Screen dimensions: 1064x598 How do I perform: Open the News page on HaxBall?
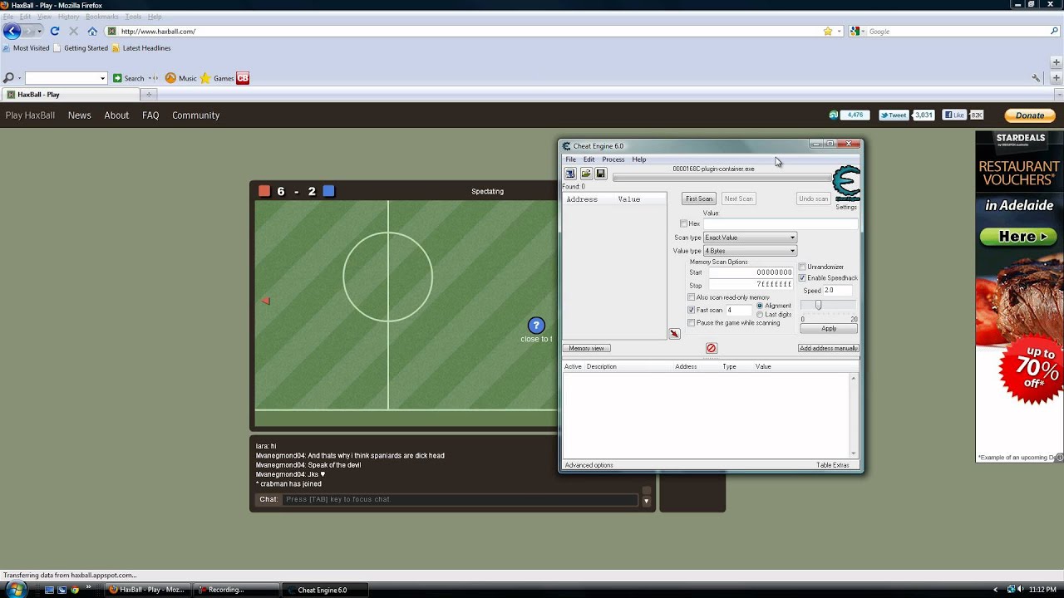[x=79, y=115]
